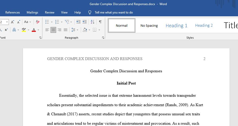The image size is (238, 126).
Task: Click Tell me what you want to do
Action: (x=114, y=12)
